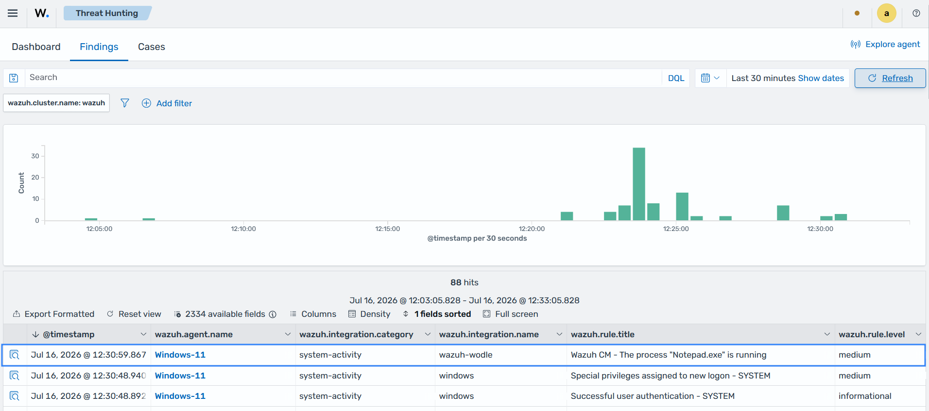The image size is (929, 411).
Task: Refresh the query results
Action: tap(890, 78)
